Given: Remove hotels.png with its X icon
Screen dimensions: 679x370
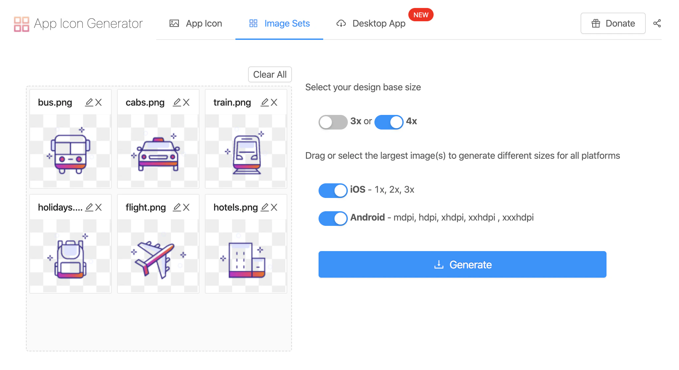Looking at the screenshot, I should click(274, 207).
